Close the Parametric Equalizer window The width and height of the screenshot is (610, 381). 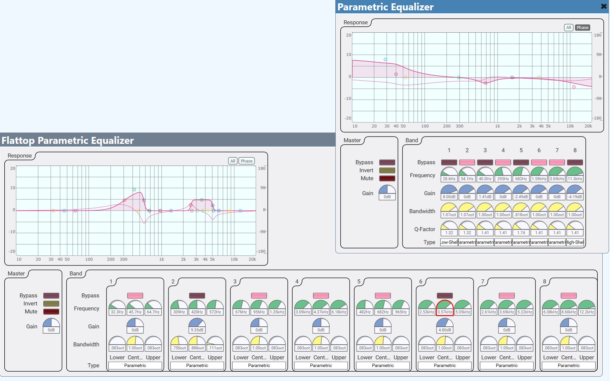pos(603,6)
